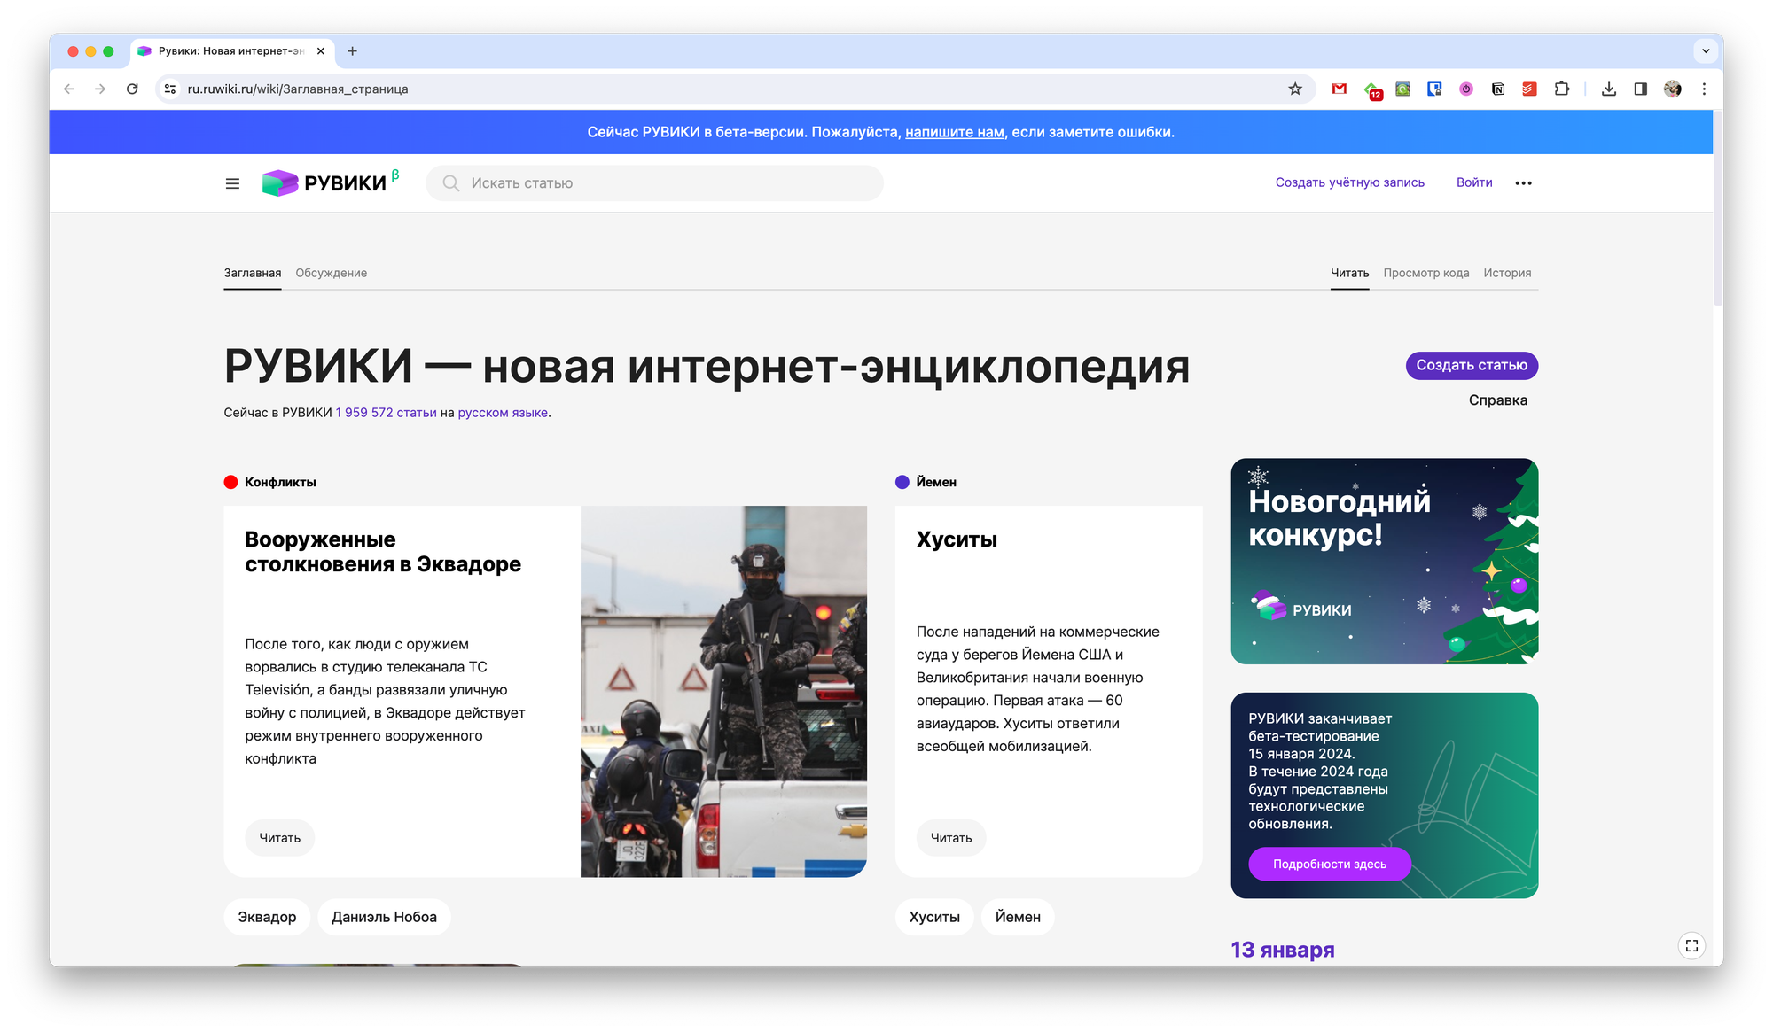This screenshot has width=1773, height=1032.
Task: Open the hamburger sidebar menu
Action: [232, 183]
